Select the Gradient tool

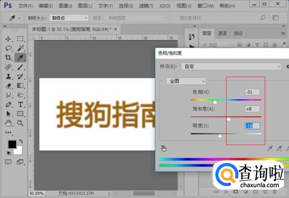pos(20,85)
